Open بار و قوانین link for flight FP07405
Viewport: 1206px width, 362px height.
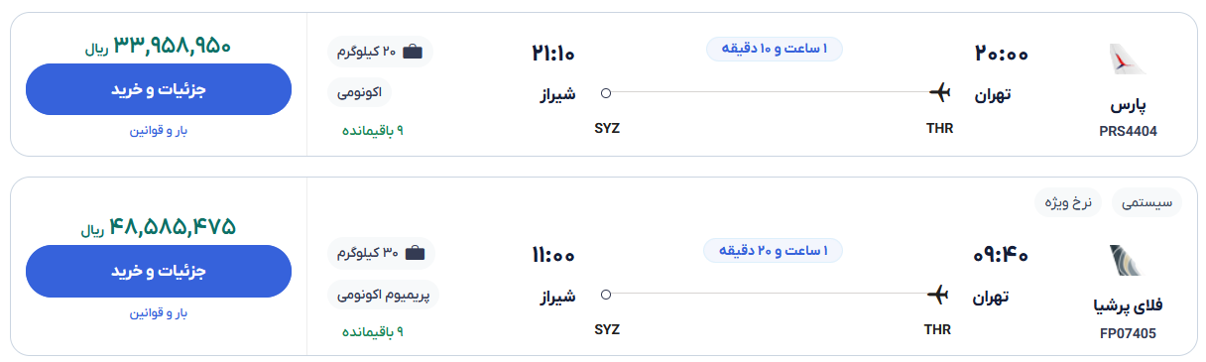point(159,312)
